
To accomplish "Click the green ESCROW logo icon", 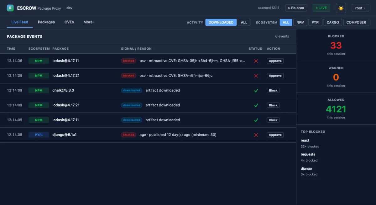I will click(x=10, y=8).
